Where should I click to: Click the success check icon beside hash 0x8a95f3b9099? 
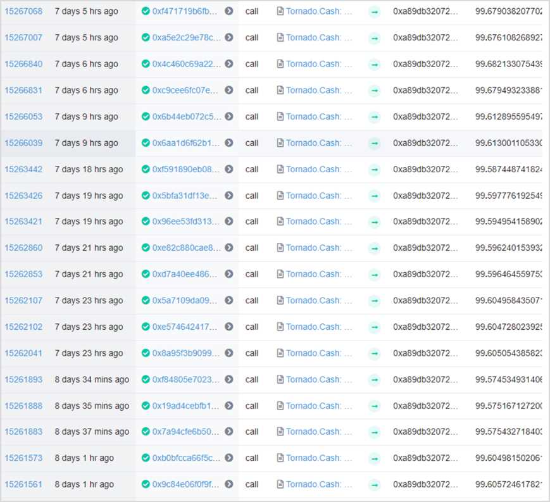coord(146,353)
